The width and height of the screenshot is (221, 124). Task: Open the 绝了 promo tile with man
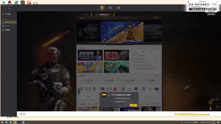[x=90, y=67]
